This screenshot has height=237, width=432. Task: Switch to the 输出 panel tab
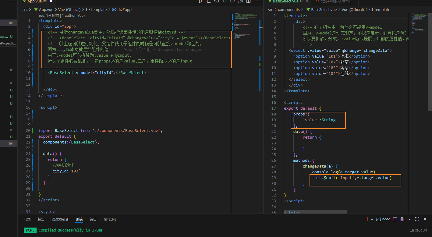tap(41, 219)
